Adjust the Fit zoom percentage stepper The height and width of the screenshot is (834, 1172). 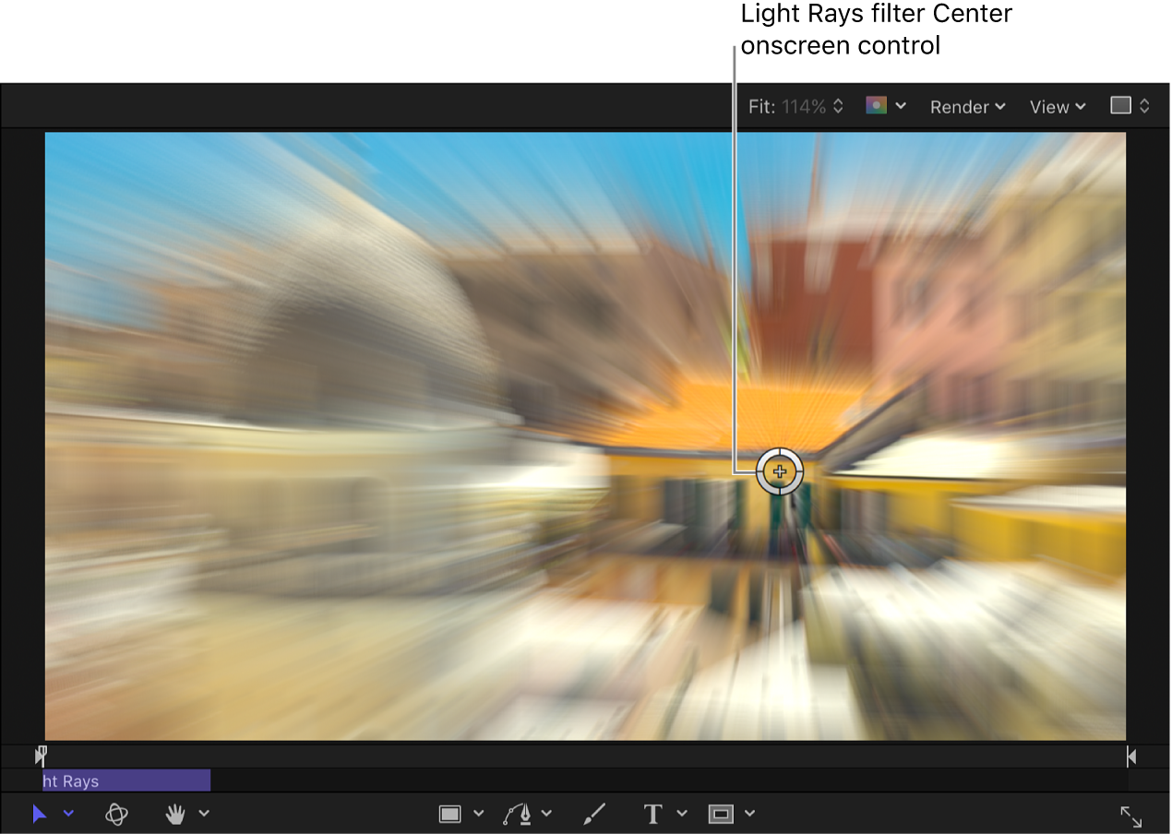(x=838, y=105)
